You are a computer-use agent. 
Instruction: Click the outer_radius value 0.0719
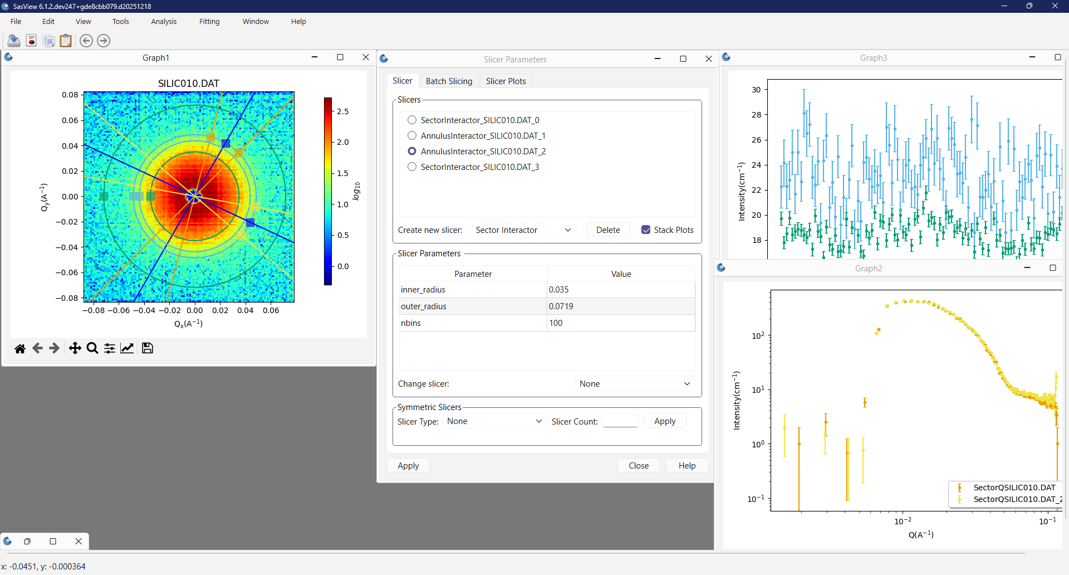point(621,306)
